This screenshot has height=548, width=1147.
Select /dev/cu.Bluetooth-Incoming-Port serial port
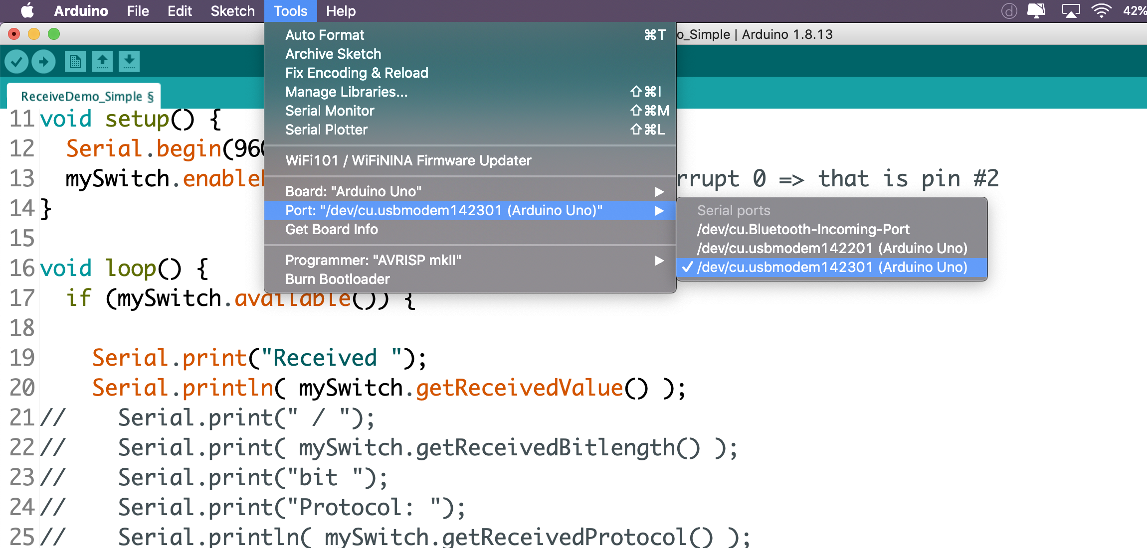coord(803,230)
